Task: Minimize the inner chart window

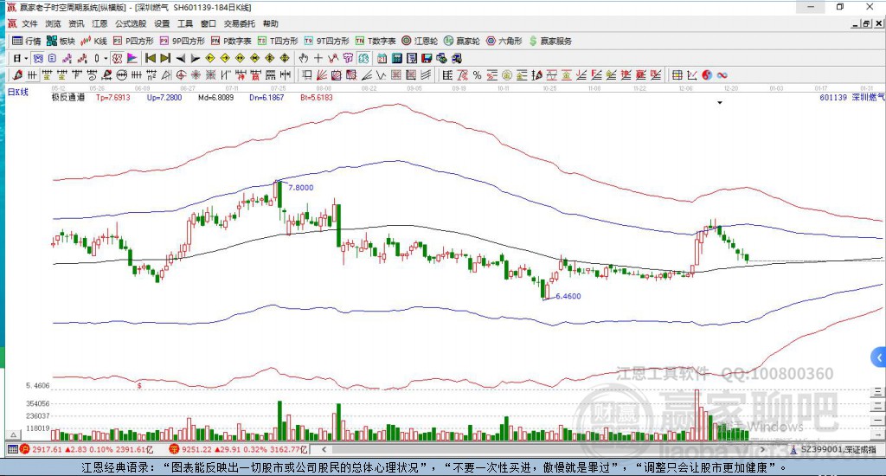Action: coord(856,23)
